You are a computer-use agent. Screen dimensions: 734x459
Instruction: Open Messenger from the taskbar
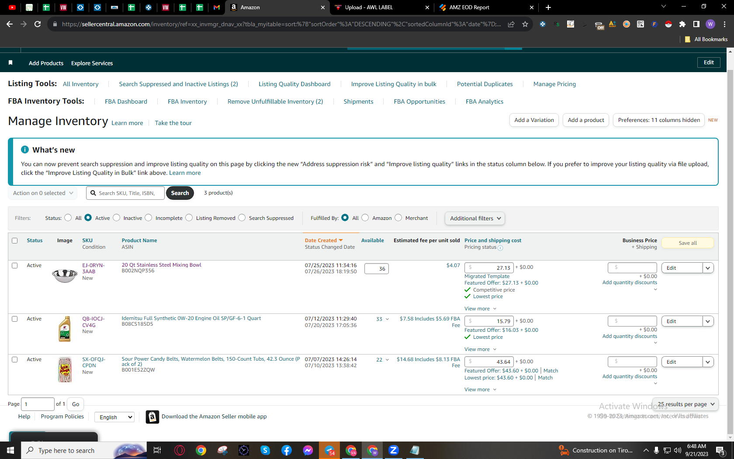point(308,450)
